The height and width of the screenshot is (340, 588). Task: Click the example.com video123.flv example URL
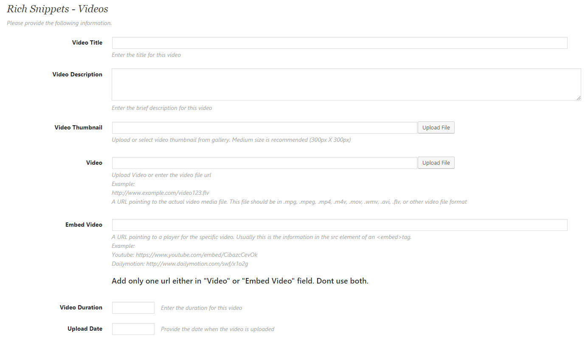160,193
